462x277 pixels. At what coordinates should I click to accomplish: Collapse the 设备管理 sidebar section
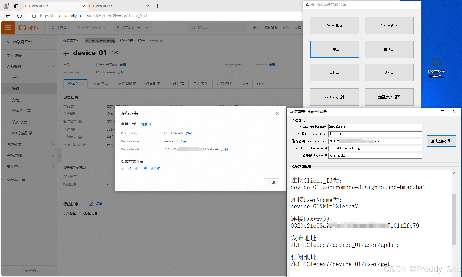[x=53, y=67]
